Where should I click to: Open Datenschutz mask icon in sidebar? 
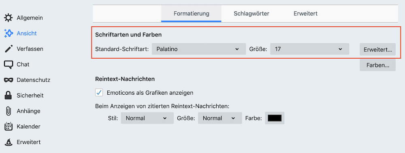point(9,80)
